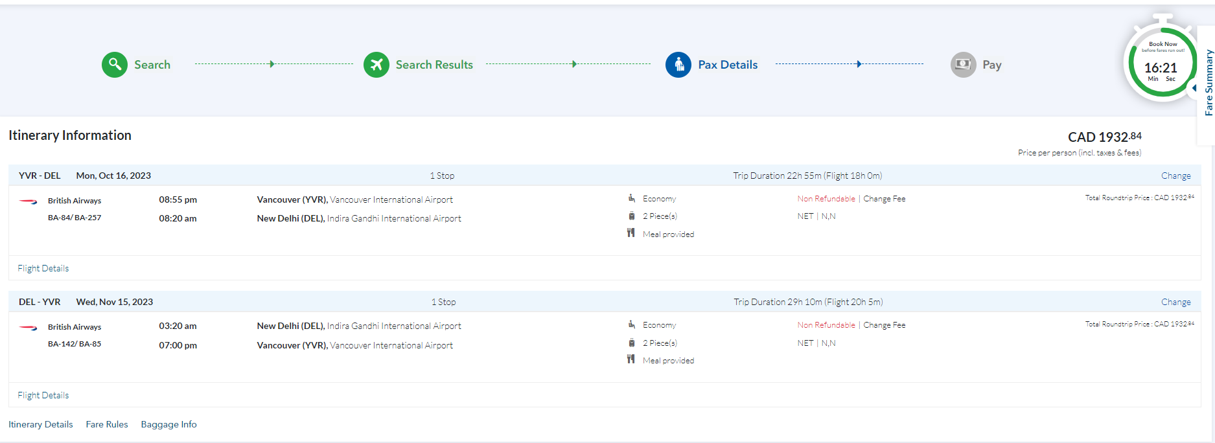This screenshot has height=443, width=1215.
Task: Click the meal icon on outbound flight
Action: point(631,233)
